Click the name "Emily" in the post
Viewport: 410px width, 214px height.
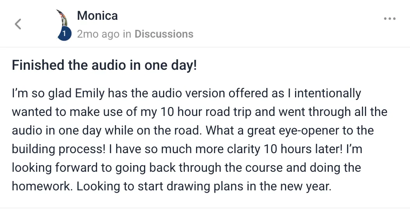(x=90, y=93)
